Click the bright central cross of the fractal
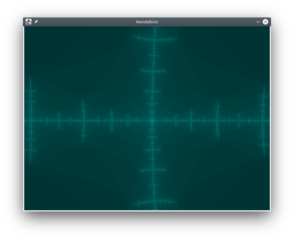This screenshot has height=240, width=294. pos(152,120)
